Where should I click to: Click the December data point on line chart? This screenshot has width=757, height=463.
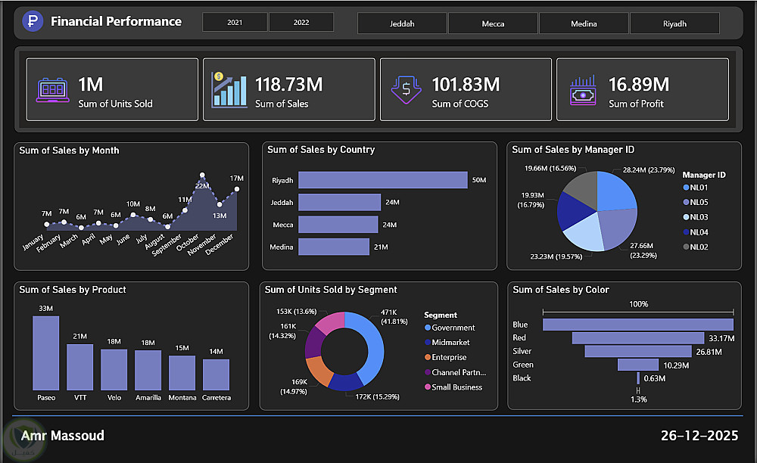click(236, 189)
